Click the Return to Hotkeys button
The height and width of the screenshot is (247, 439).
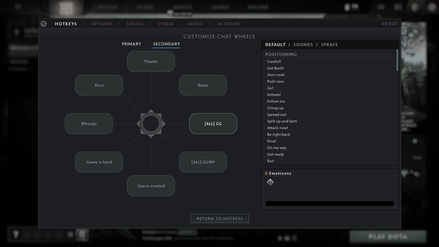click(219, 218)
